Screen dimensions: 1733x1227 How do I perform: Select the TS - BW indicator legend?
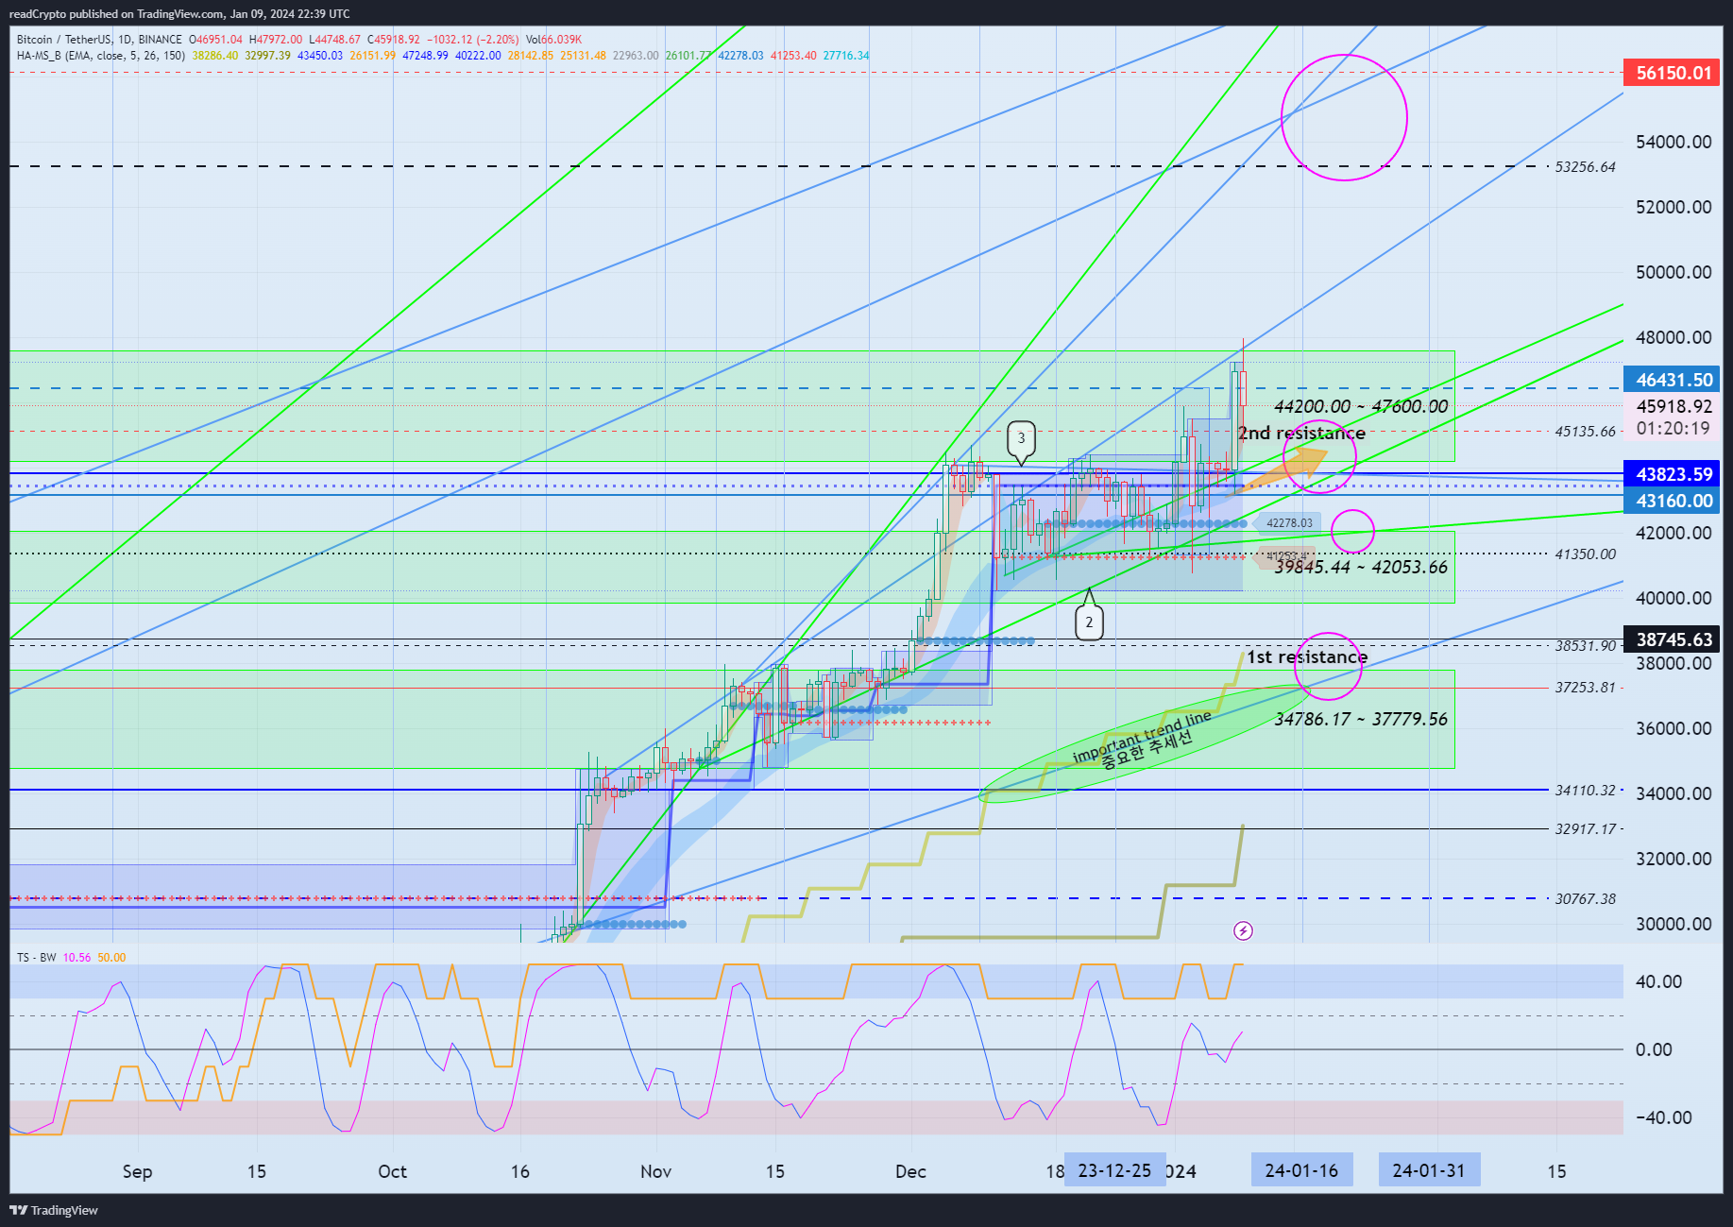pos(37,957)
